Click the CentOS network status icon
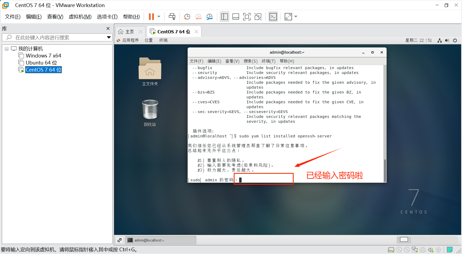462x254 pixels. pos(439,40)
